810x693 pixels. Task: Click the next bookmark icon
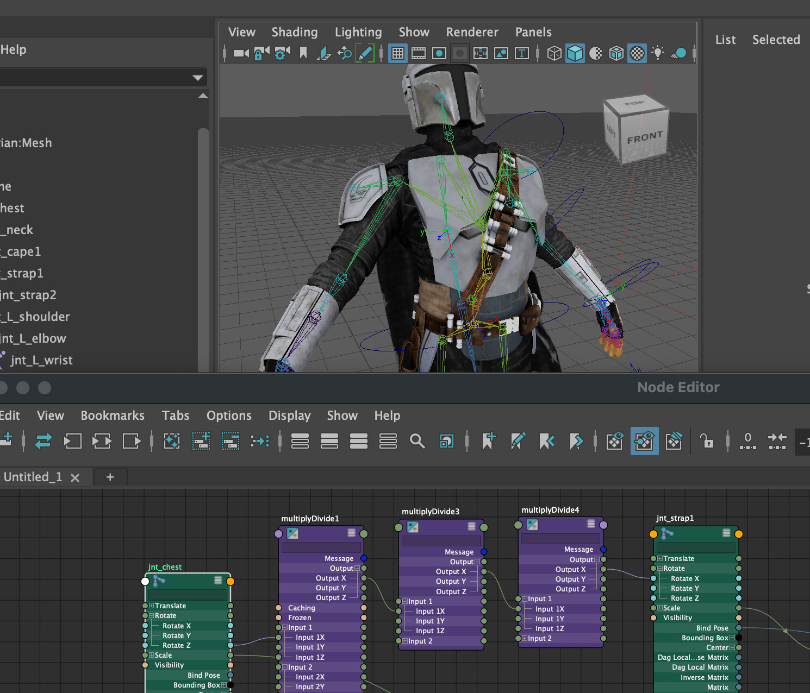click(x=576, y=441)
